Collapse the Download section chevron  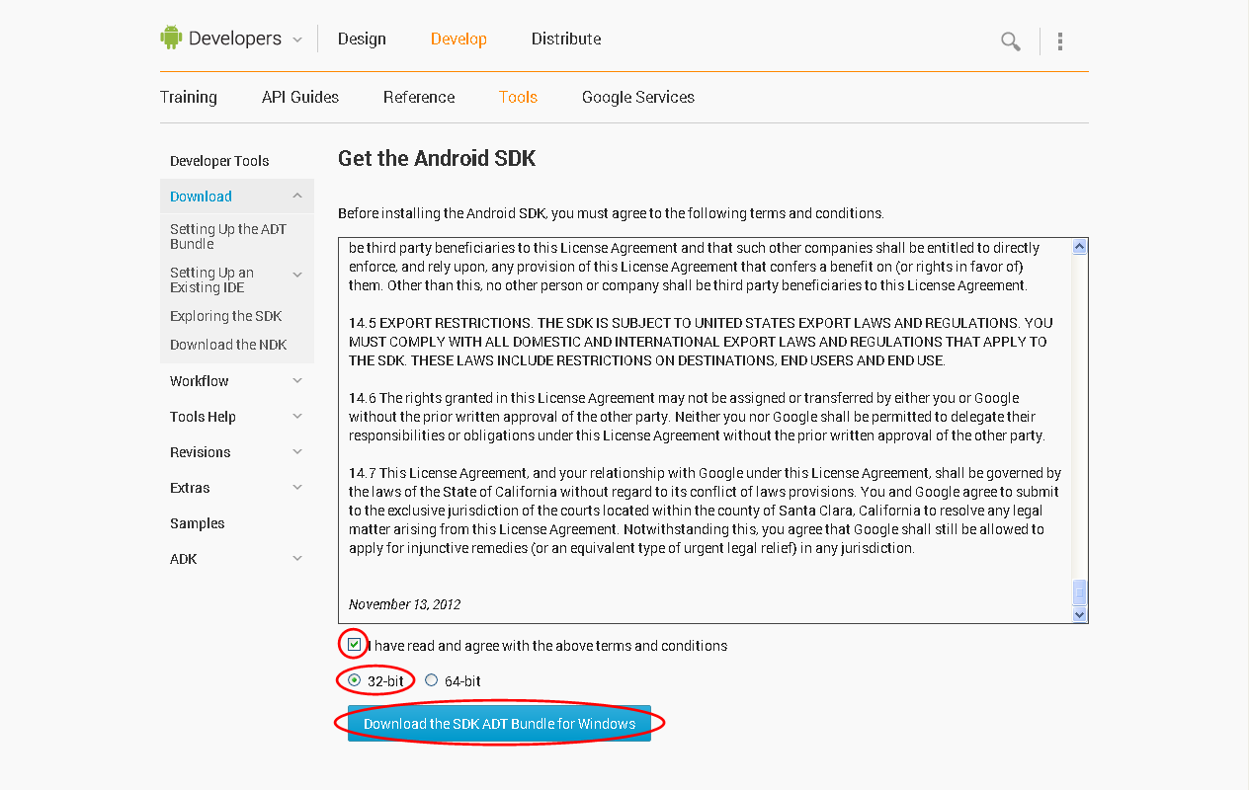[x=297, y=196]
